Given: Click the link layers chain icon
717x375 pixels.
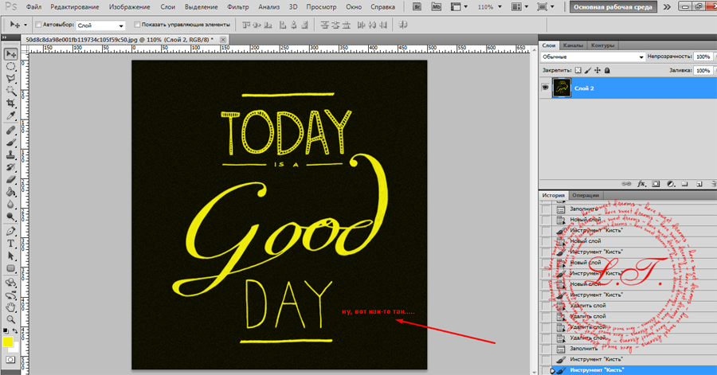Looking at the screenshot, I should point(626,184).
